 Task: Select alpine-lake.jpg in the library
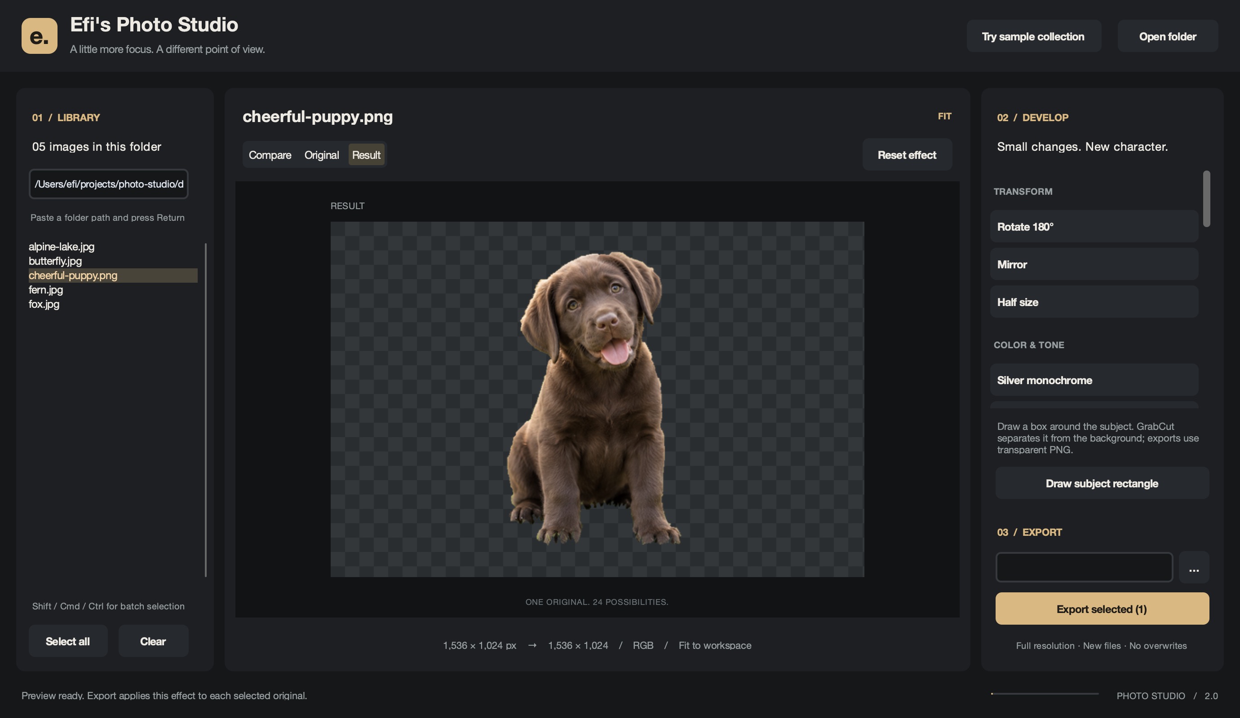click(113, 247)
